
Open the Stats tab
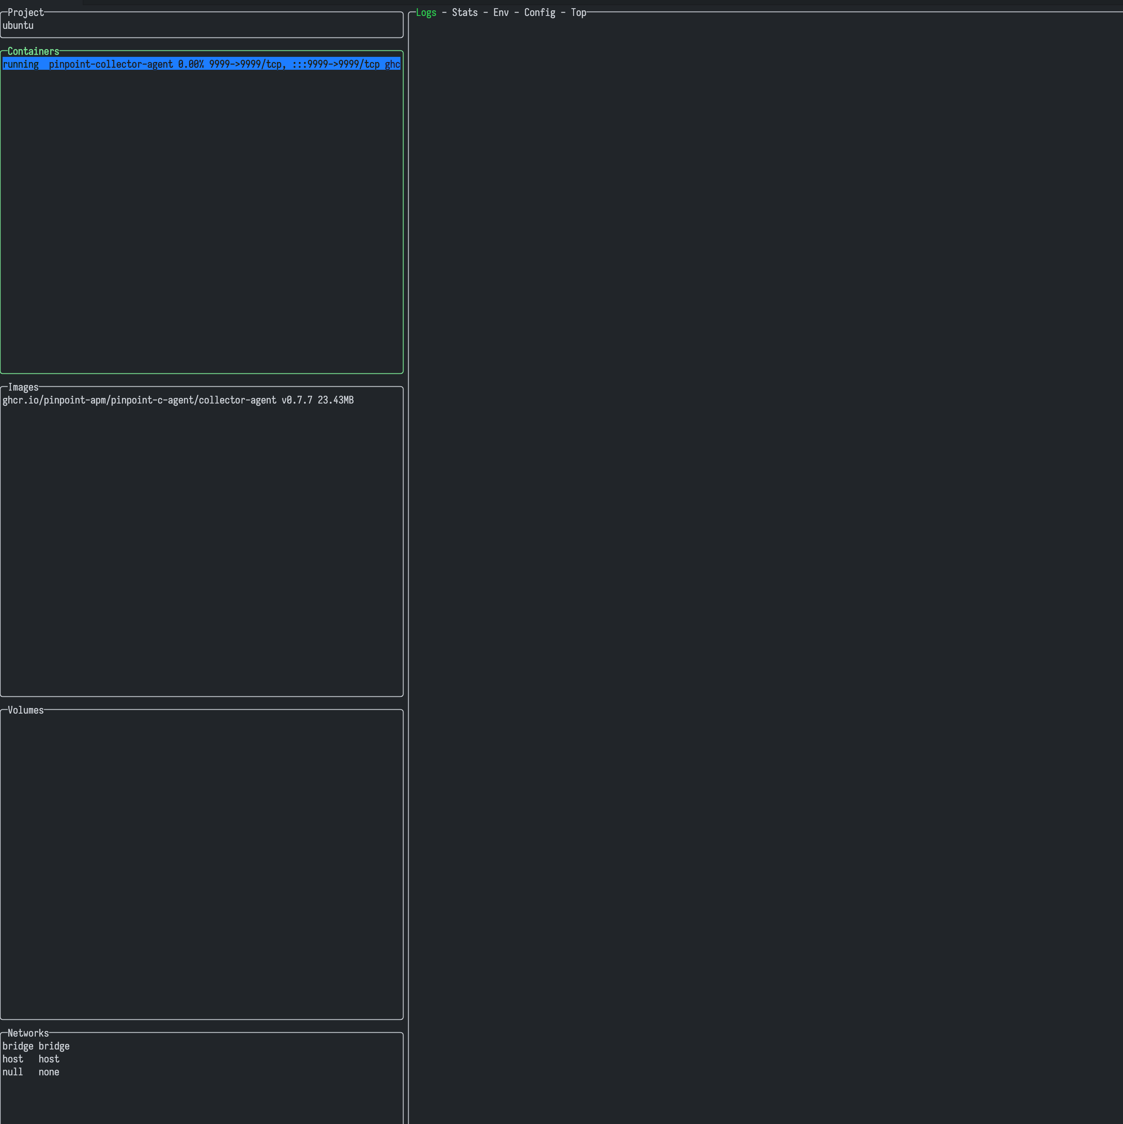[465, 13]
